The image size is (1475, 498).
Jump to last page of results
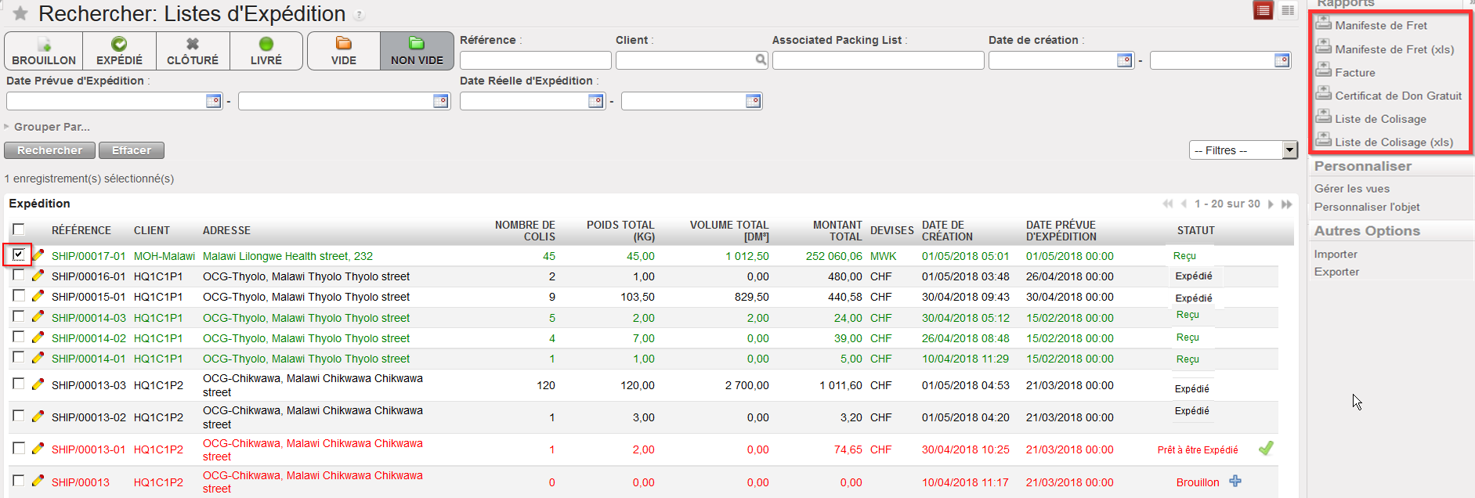pos(1286,204)
